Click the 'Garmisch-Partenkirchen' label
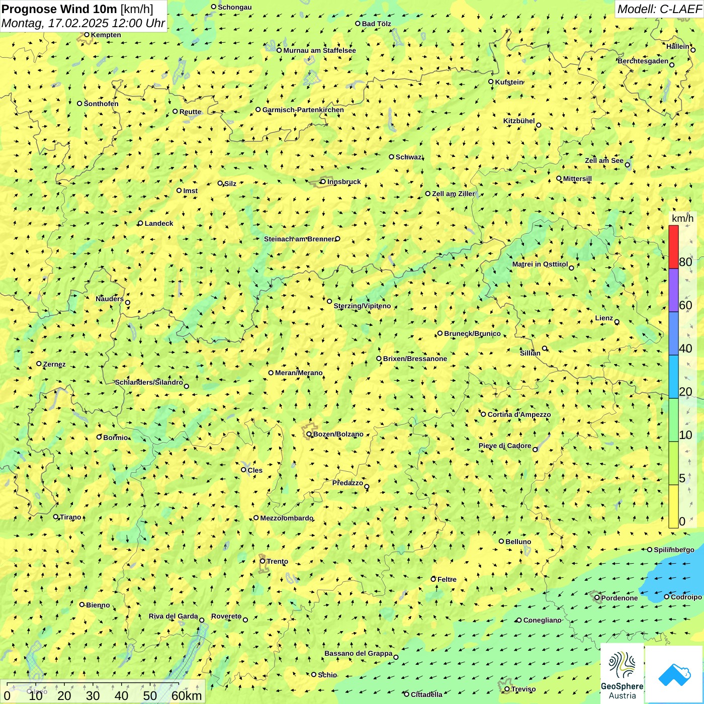This screenshot has width=704, height=704. click(303, 110)
